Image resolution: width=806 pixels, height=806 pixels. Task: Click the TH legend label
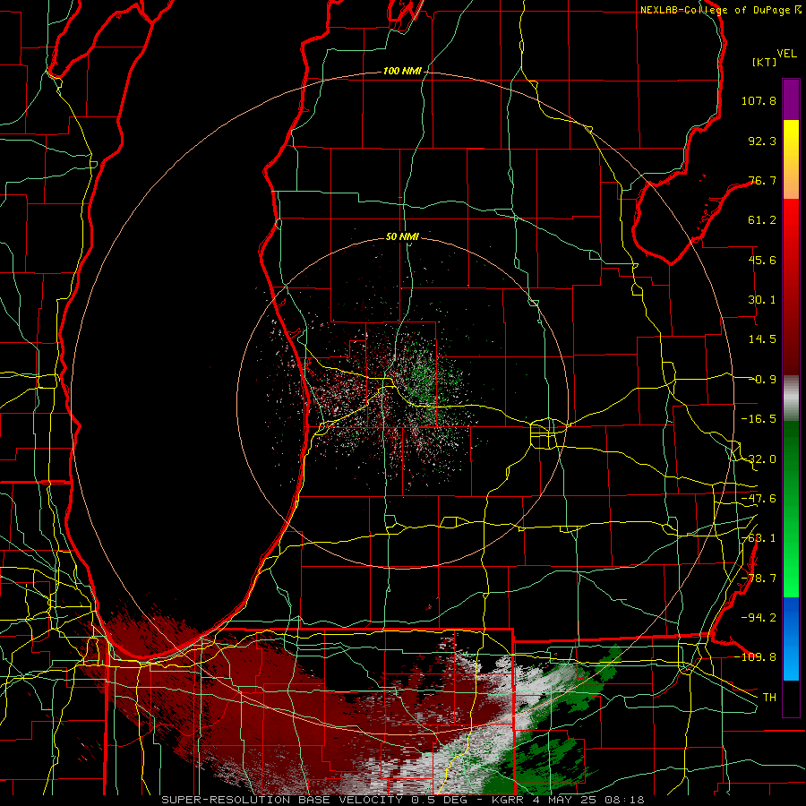tap(769, 697)
